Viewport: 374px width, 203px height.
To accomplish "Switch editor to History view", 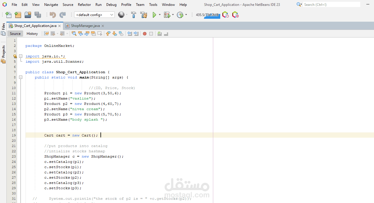I will click(32, 34).
